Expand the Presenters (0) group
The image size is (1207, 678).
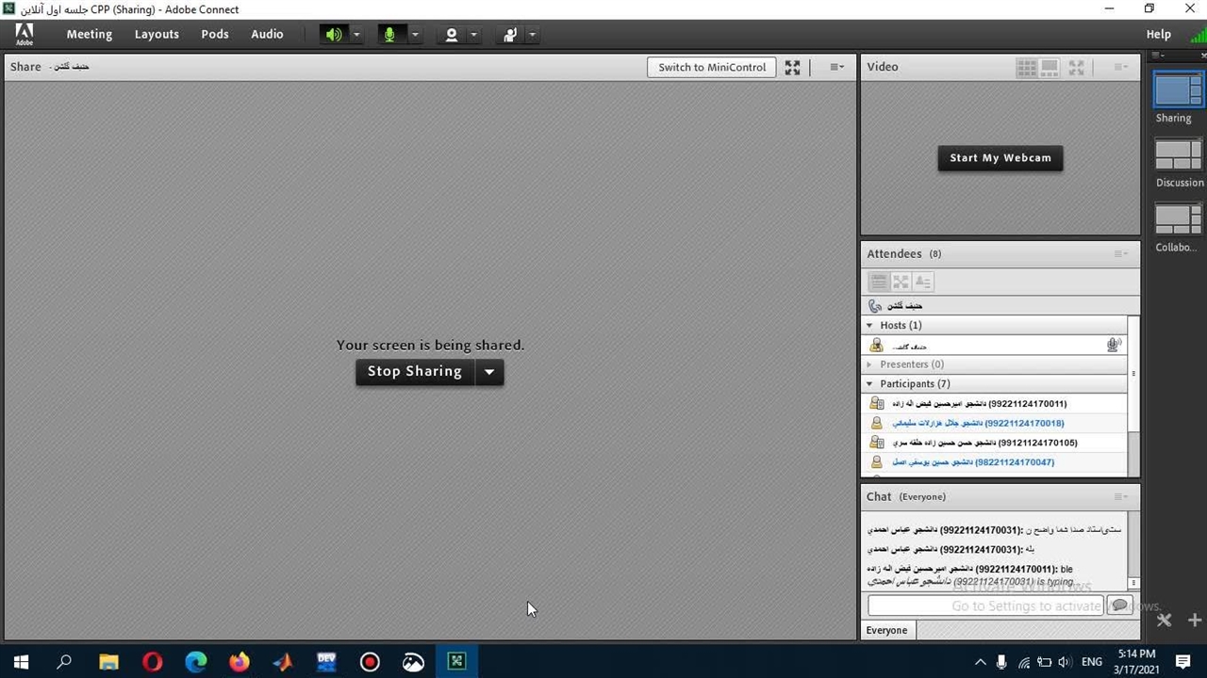[869, 364]
